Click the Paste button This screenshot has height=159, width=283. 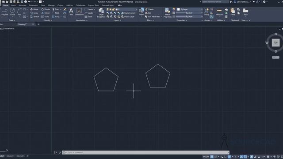pyautogui.click(x=233, y=12)
